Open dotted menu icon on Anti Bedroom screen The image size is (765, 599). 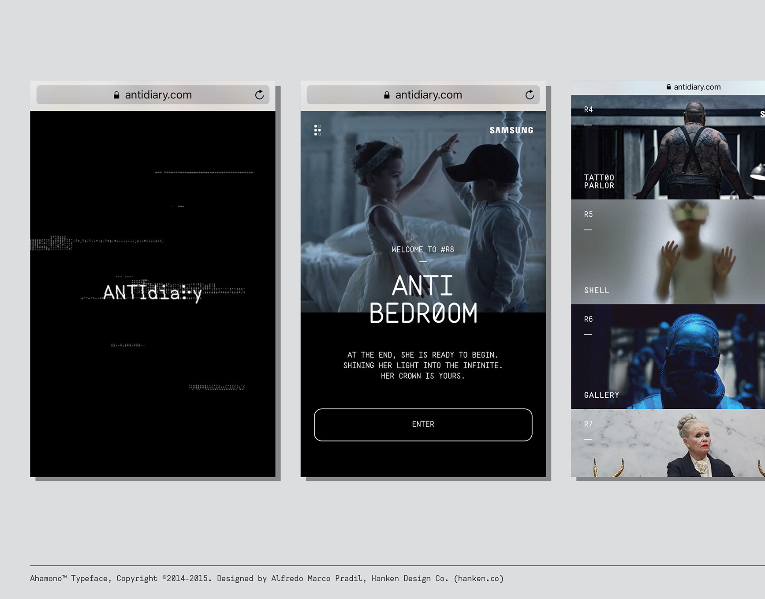[317, 130]
